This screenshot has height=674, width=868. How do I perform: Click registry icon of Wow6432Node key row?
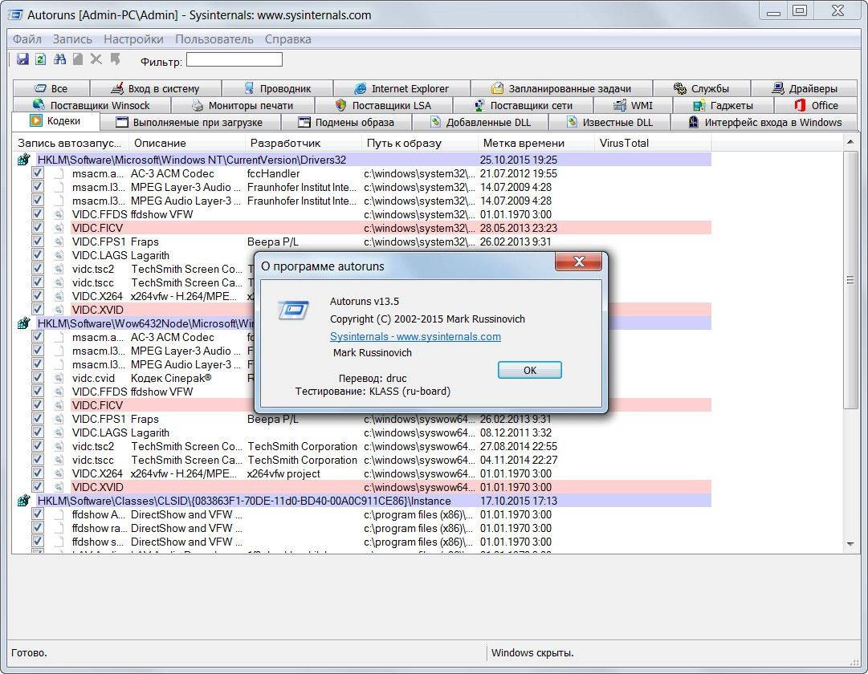[x=23, y=323]
